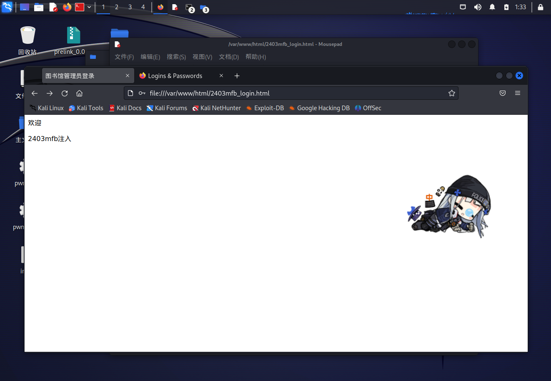This screenshot has height=381, width=551.
Task: Open Mousepad 帮助(H) menu
Action: pyautogui.click(x=255, y=57)
